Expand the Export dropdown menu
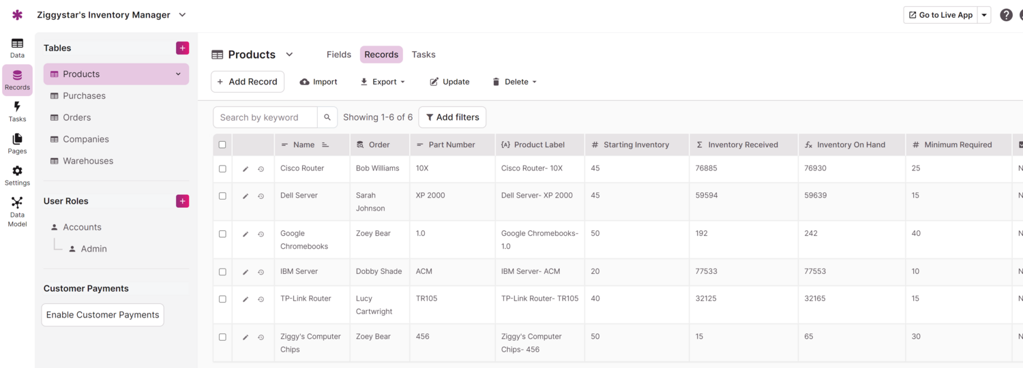Image resolution: width=1023 pixels, height=368 pixels. click(x=383, y=82)
